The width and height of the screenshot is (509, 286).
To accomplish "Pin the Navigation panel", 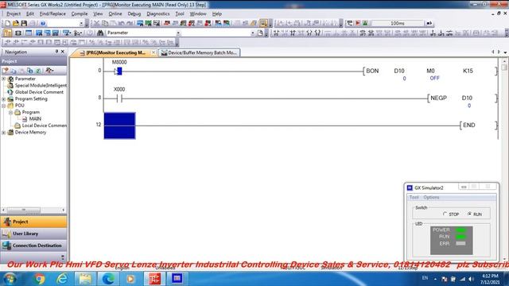I will (x=56, y=52).
